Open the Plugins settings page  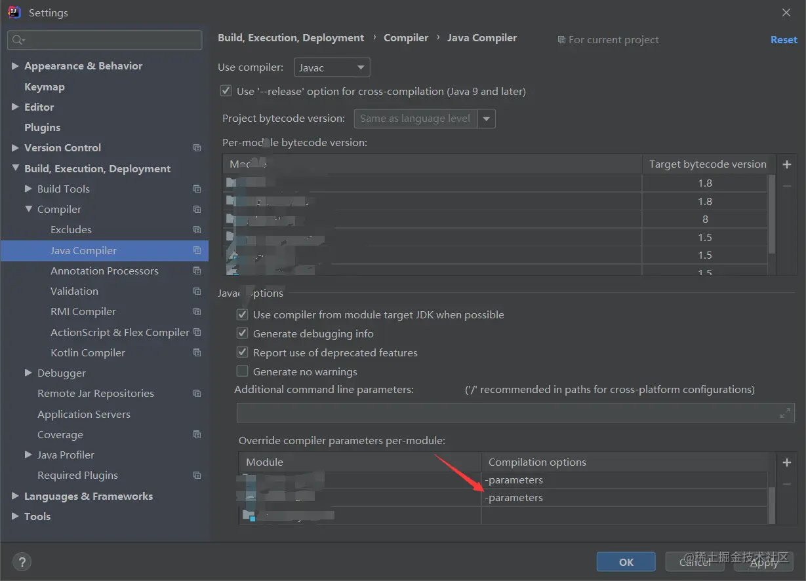(x=42, y=127)
